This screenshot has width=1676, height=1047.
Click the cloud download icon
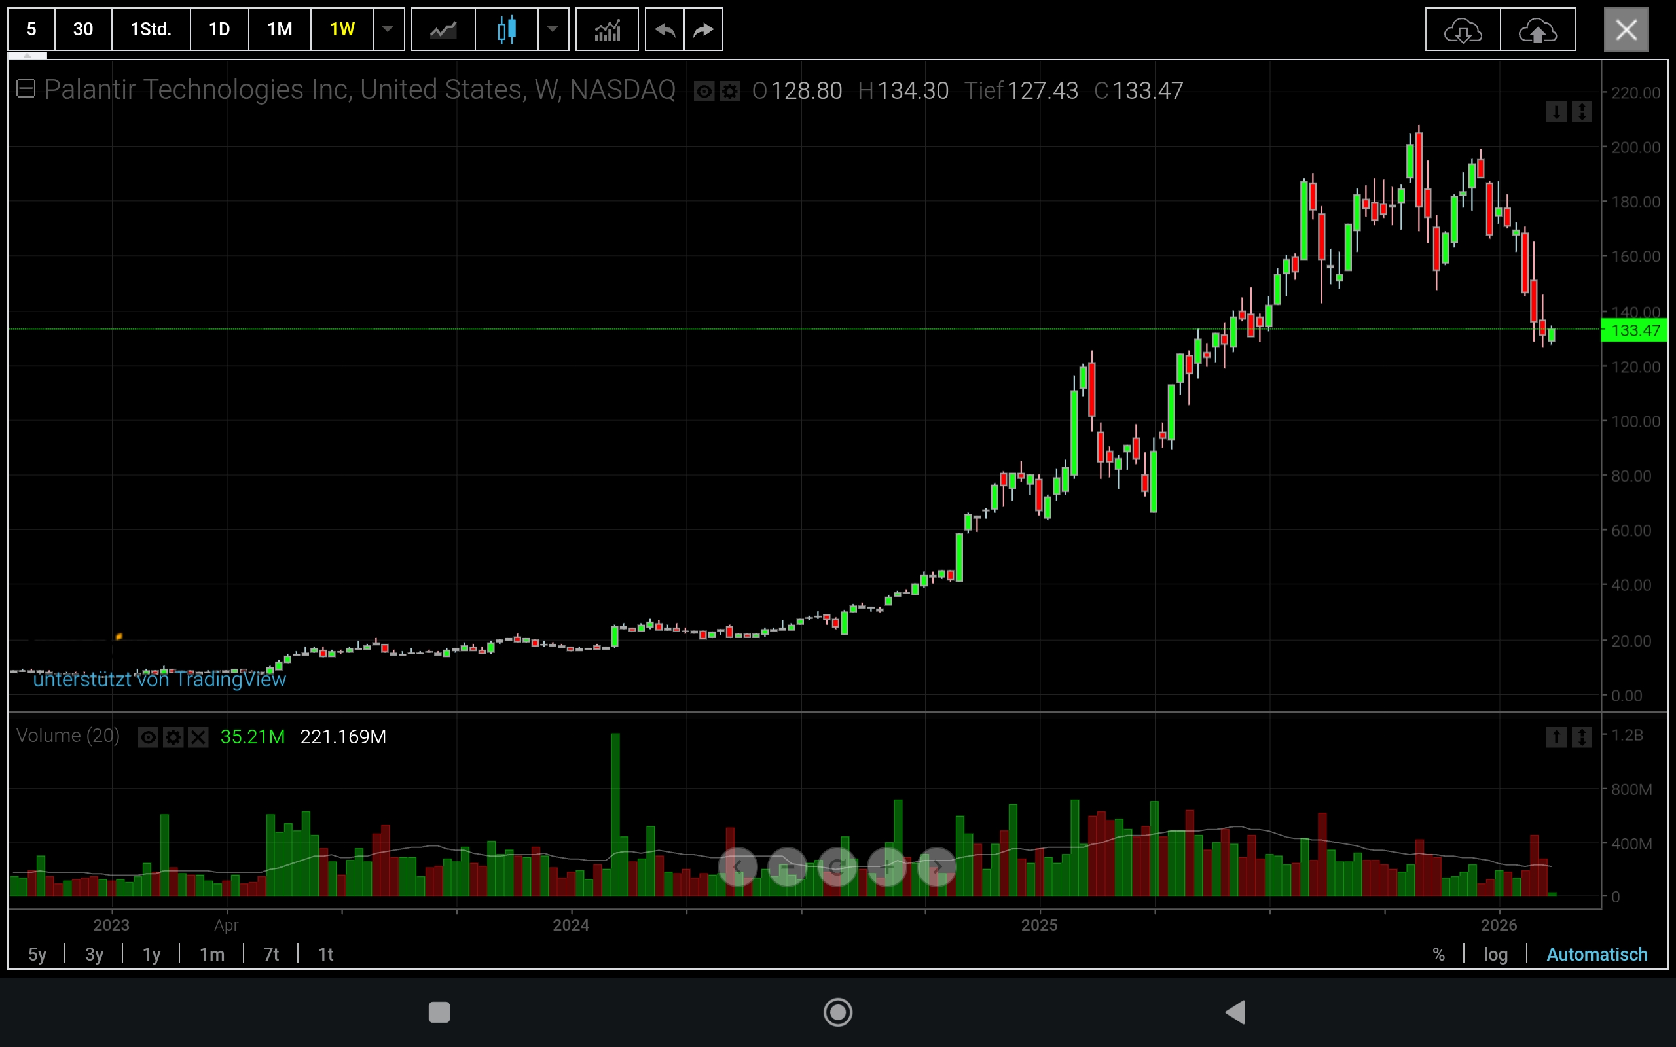pyautogui.click(x=1463, y=30)
